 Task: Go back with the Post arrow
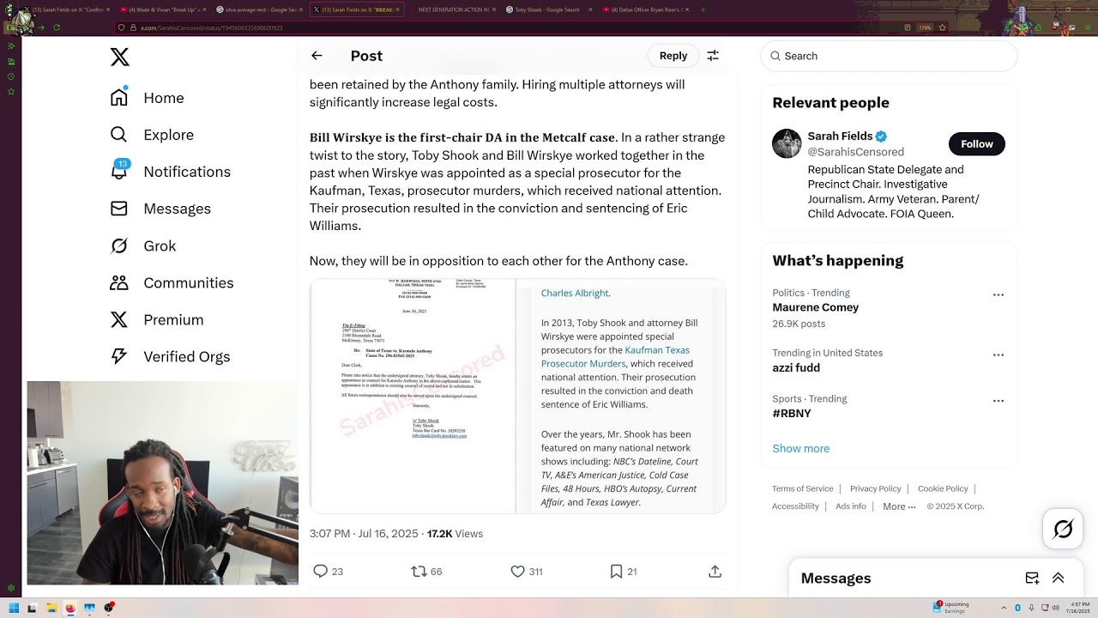[317, 56]
